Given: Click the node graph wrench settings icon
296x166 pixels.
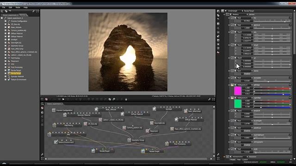Looking at the screenshot, I should 42,155.
